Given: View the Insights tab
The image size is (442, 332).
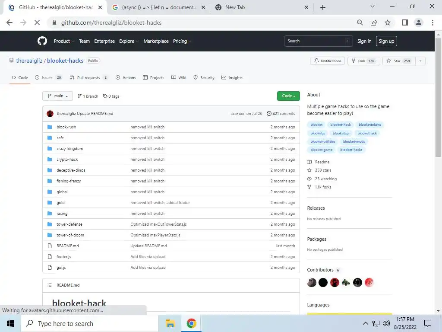Looking at the screenshot, I should point(232,78).
